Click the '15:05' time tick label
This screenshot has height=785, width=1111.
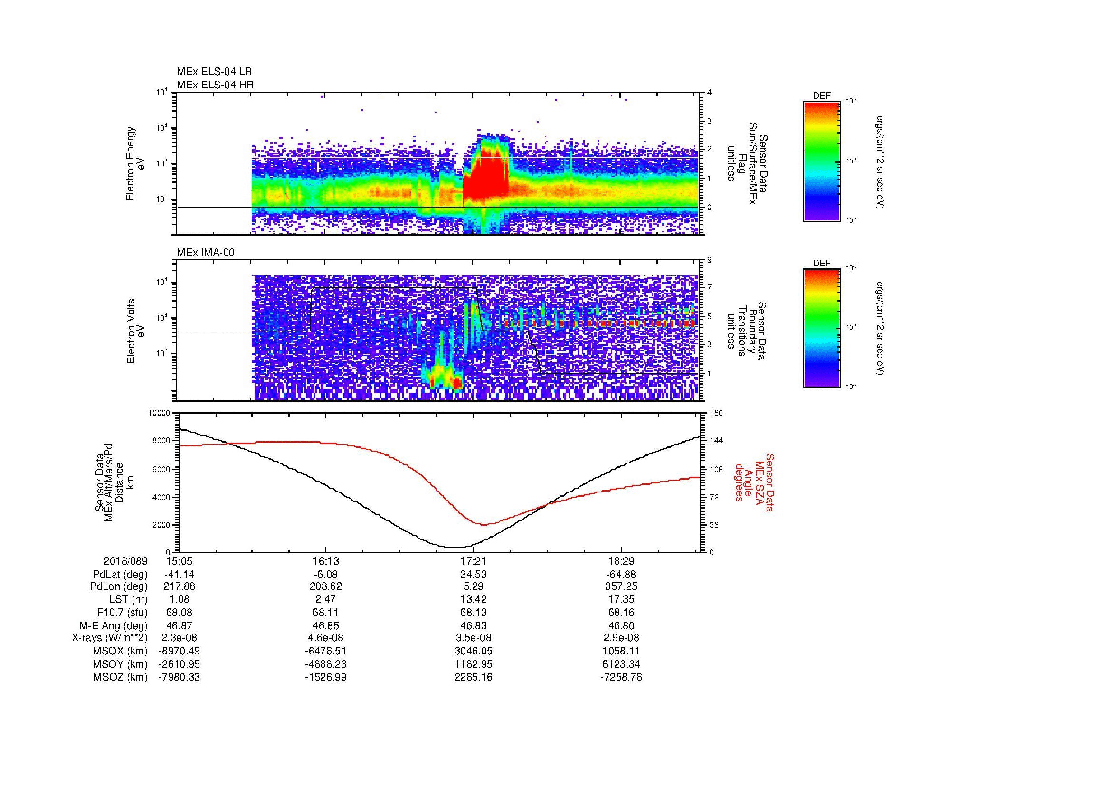pyautogui.click(x=180, y=561)
